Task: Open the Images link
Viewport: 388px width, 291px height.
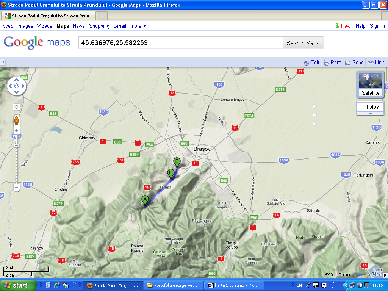Action: 25,26
